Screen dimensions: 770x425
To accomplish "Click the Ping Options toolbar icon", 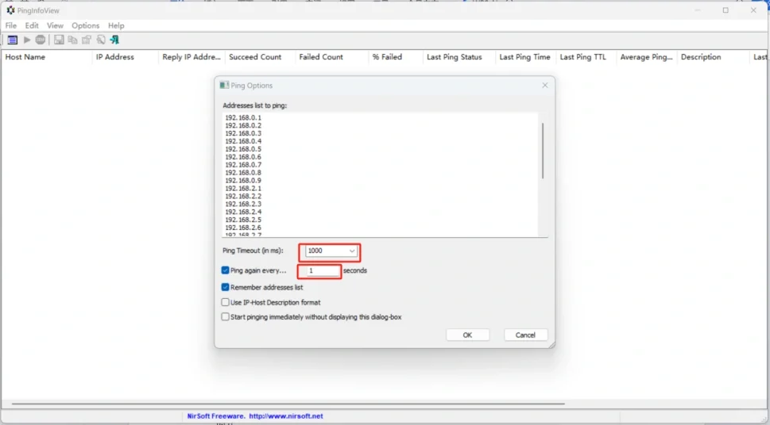I will pyautogui.click(x=12, y=40).
